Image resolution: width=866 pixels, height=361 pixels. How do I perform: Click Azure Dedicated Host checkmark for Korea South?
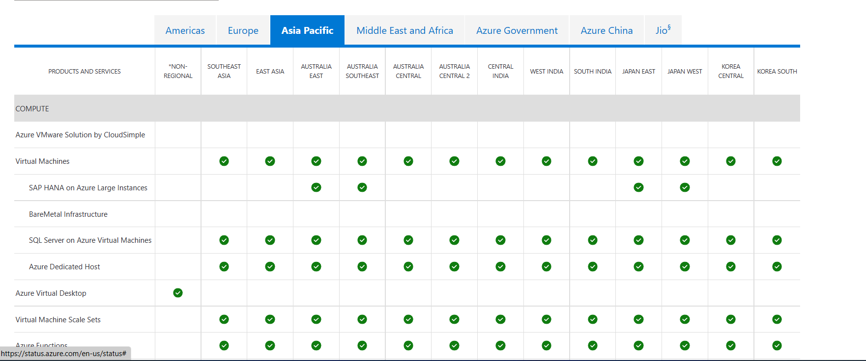click(777, 266)
